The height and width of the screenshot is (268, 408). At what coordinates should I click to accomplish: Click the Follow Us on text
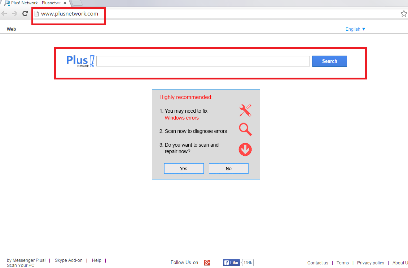[x=184, y=263]
